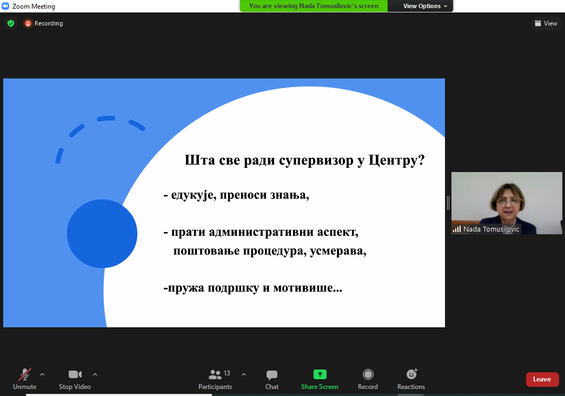565x396 pixels.
Task: Start recording with the Record button
Action: (x=368, y=379)
